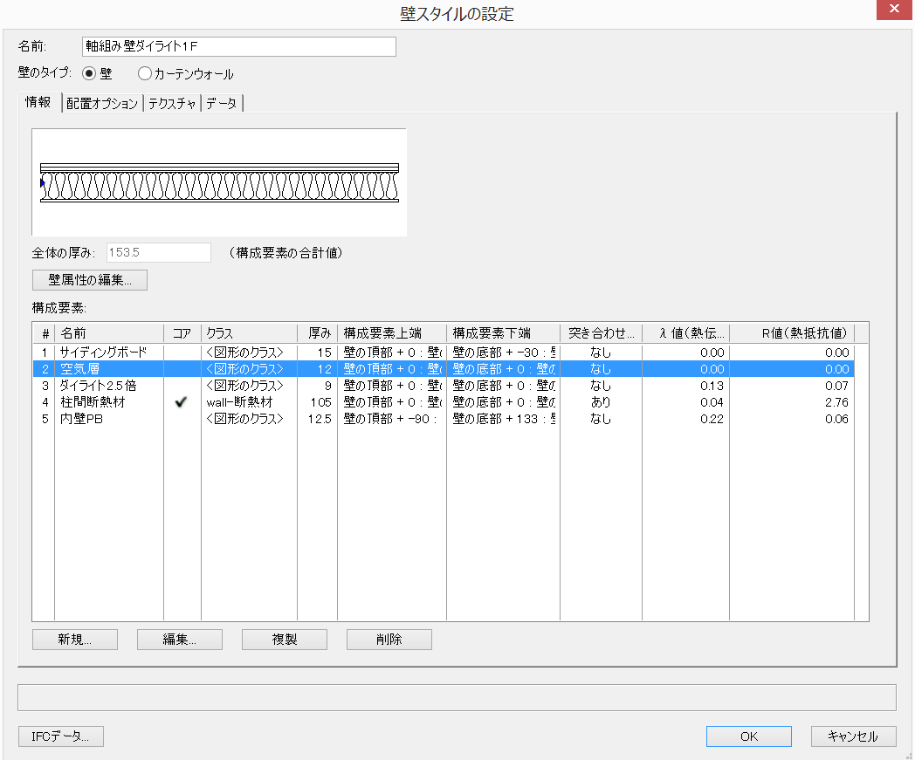This screenshot has width=915, height=760.
Task: Click the キャンセル button
Action: pyautogui.click(x=853, y=736)
